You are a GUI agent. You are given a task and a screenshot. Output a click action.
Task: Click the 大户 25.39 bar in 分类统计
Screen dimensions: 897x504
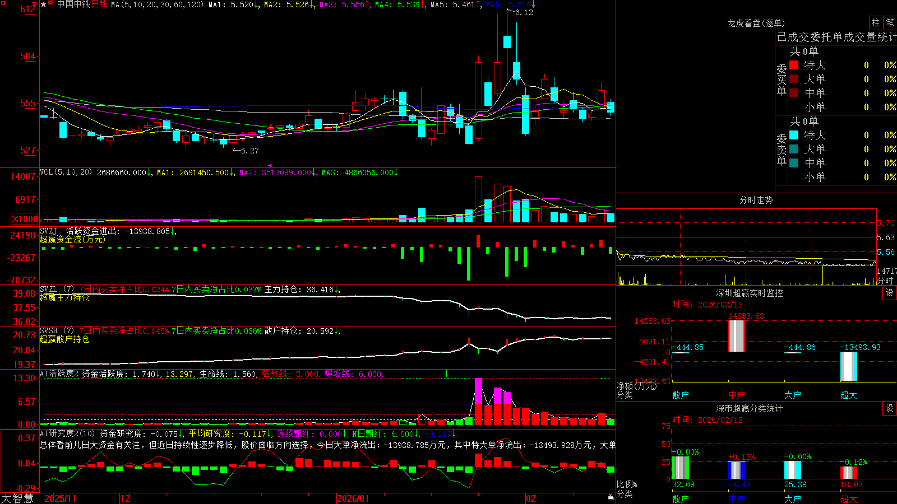[x=793, y=470]
